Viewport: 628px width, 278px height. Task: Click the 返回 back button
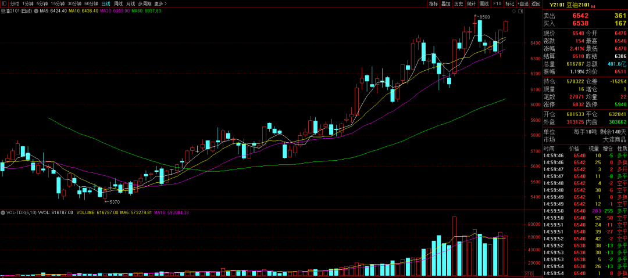pyautogui.click(x=536, y=3)
